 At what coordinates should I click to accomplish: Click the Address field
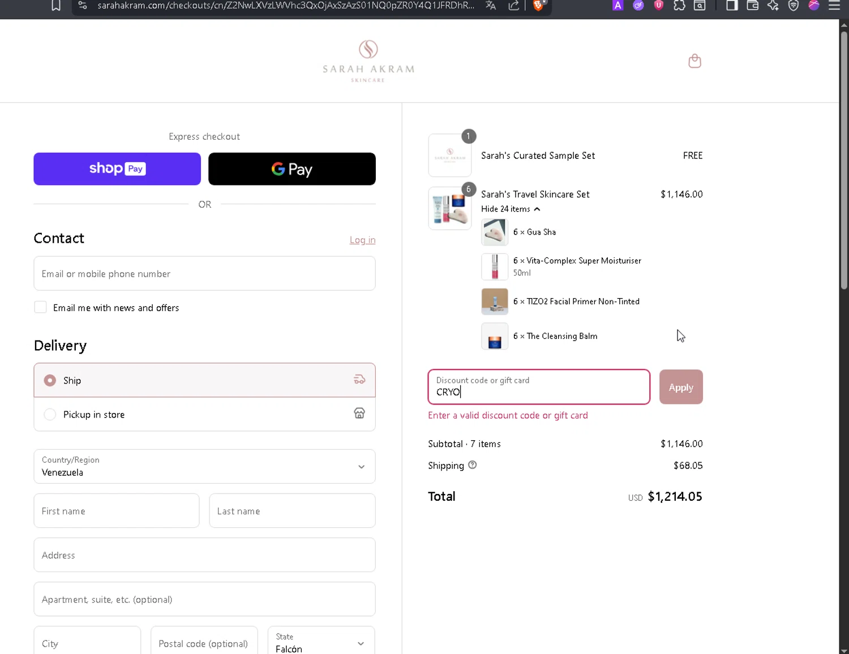[x=204, y=555]
